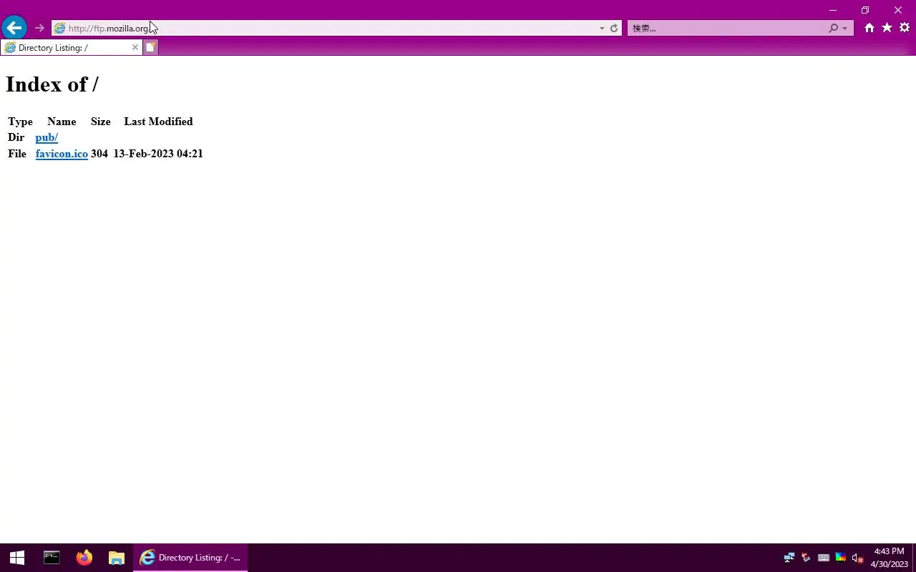Viewport: 916px width, 572px height.
Task: Click Internet Explorer taskbar button
Action: [190, 558]
